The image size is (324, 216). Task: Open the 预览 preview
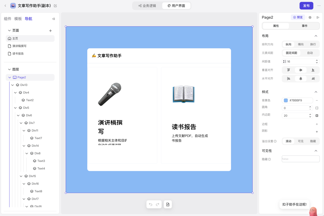tap(298, 17)
